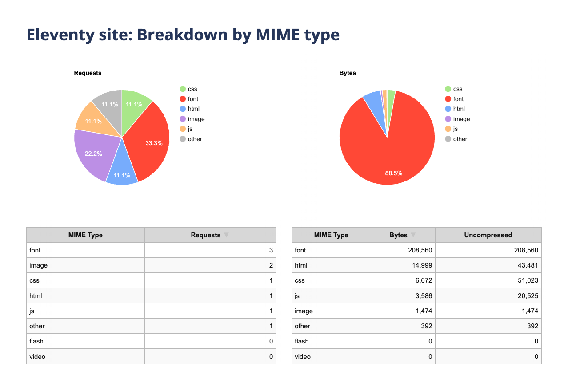Click the flash row in Bytes table
572x390 pixels.
pyautogui.click(x=416, y=341)
